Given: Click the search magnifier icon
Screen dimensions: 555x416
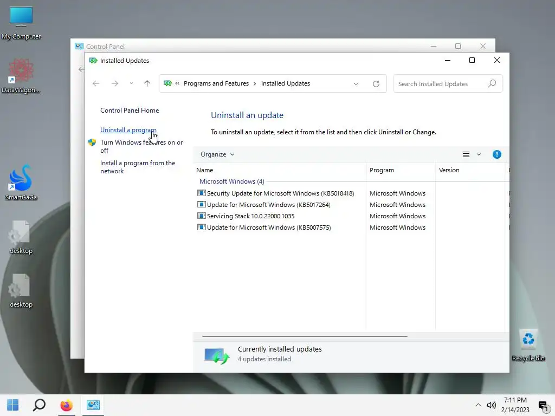Looking at the screenshot, I should (x=492, y=83).
